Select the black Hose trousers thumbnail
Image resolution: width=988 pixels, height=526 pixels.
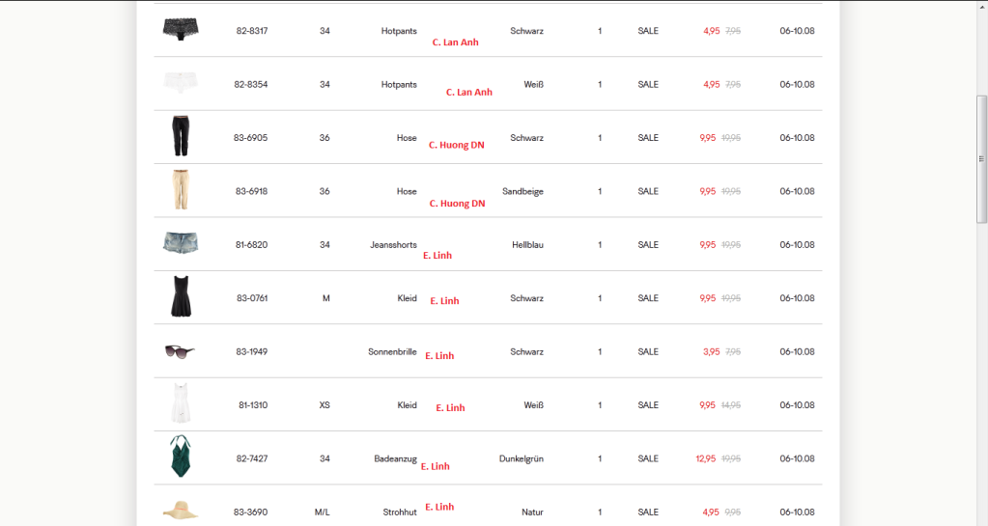[x=181, y=137]
